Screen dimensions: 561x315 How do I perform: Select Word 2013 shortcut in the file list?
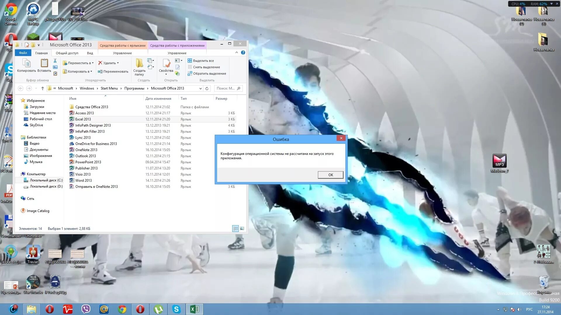click(152, 181)
